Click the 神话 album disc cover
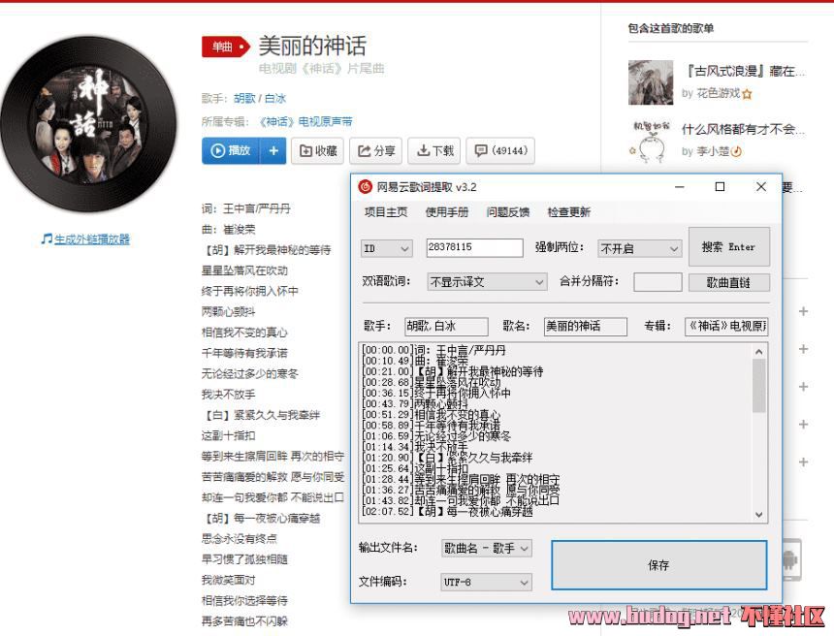Viewport: 834px width, 636px height. pos(88,124)
